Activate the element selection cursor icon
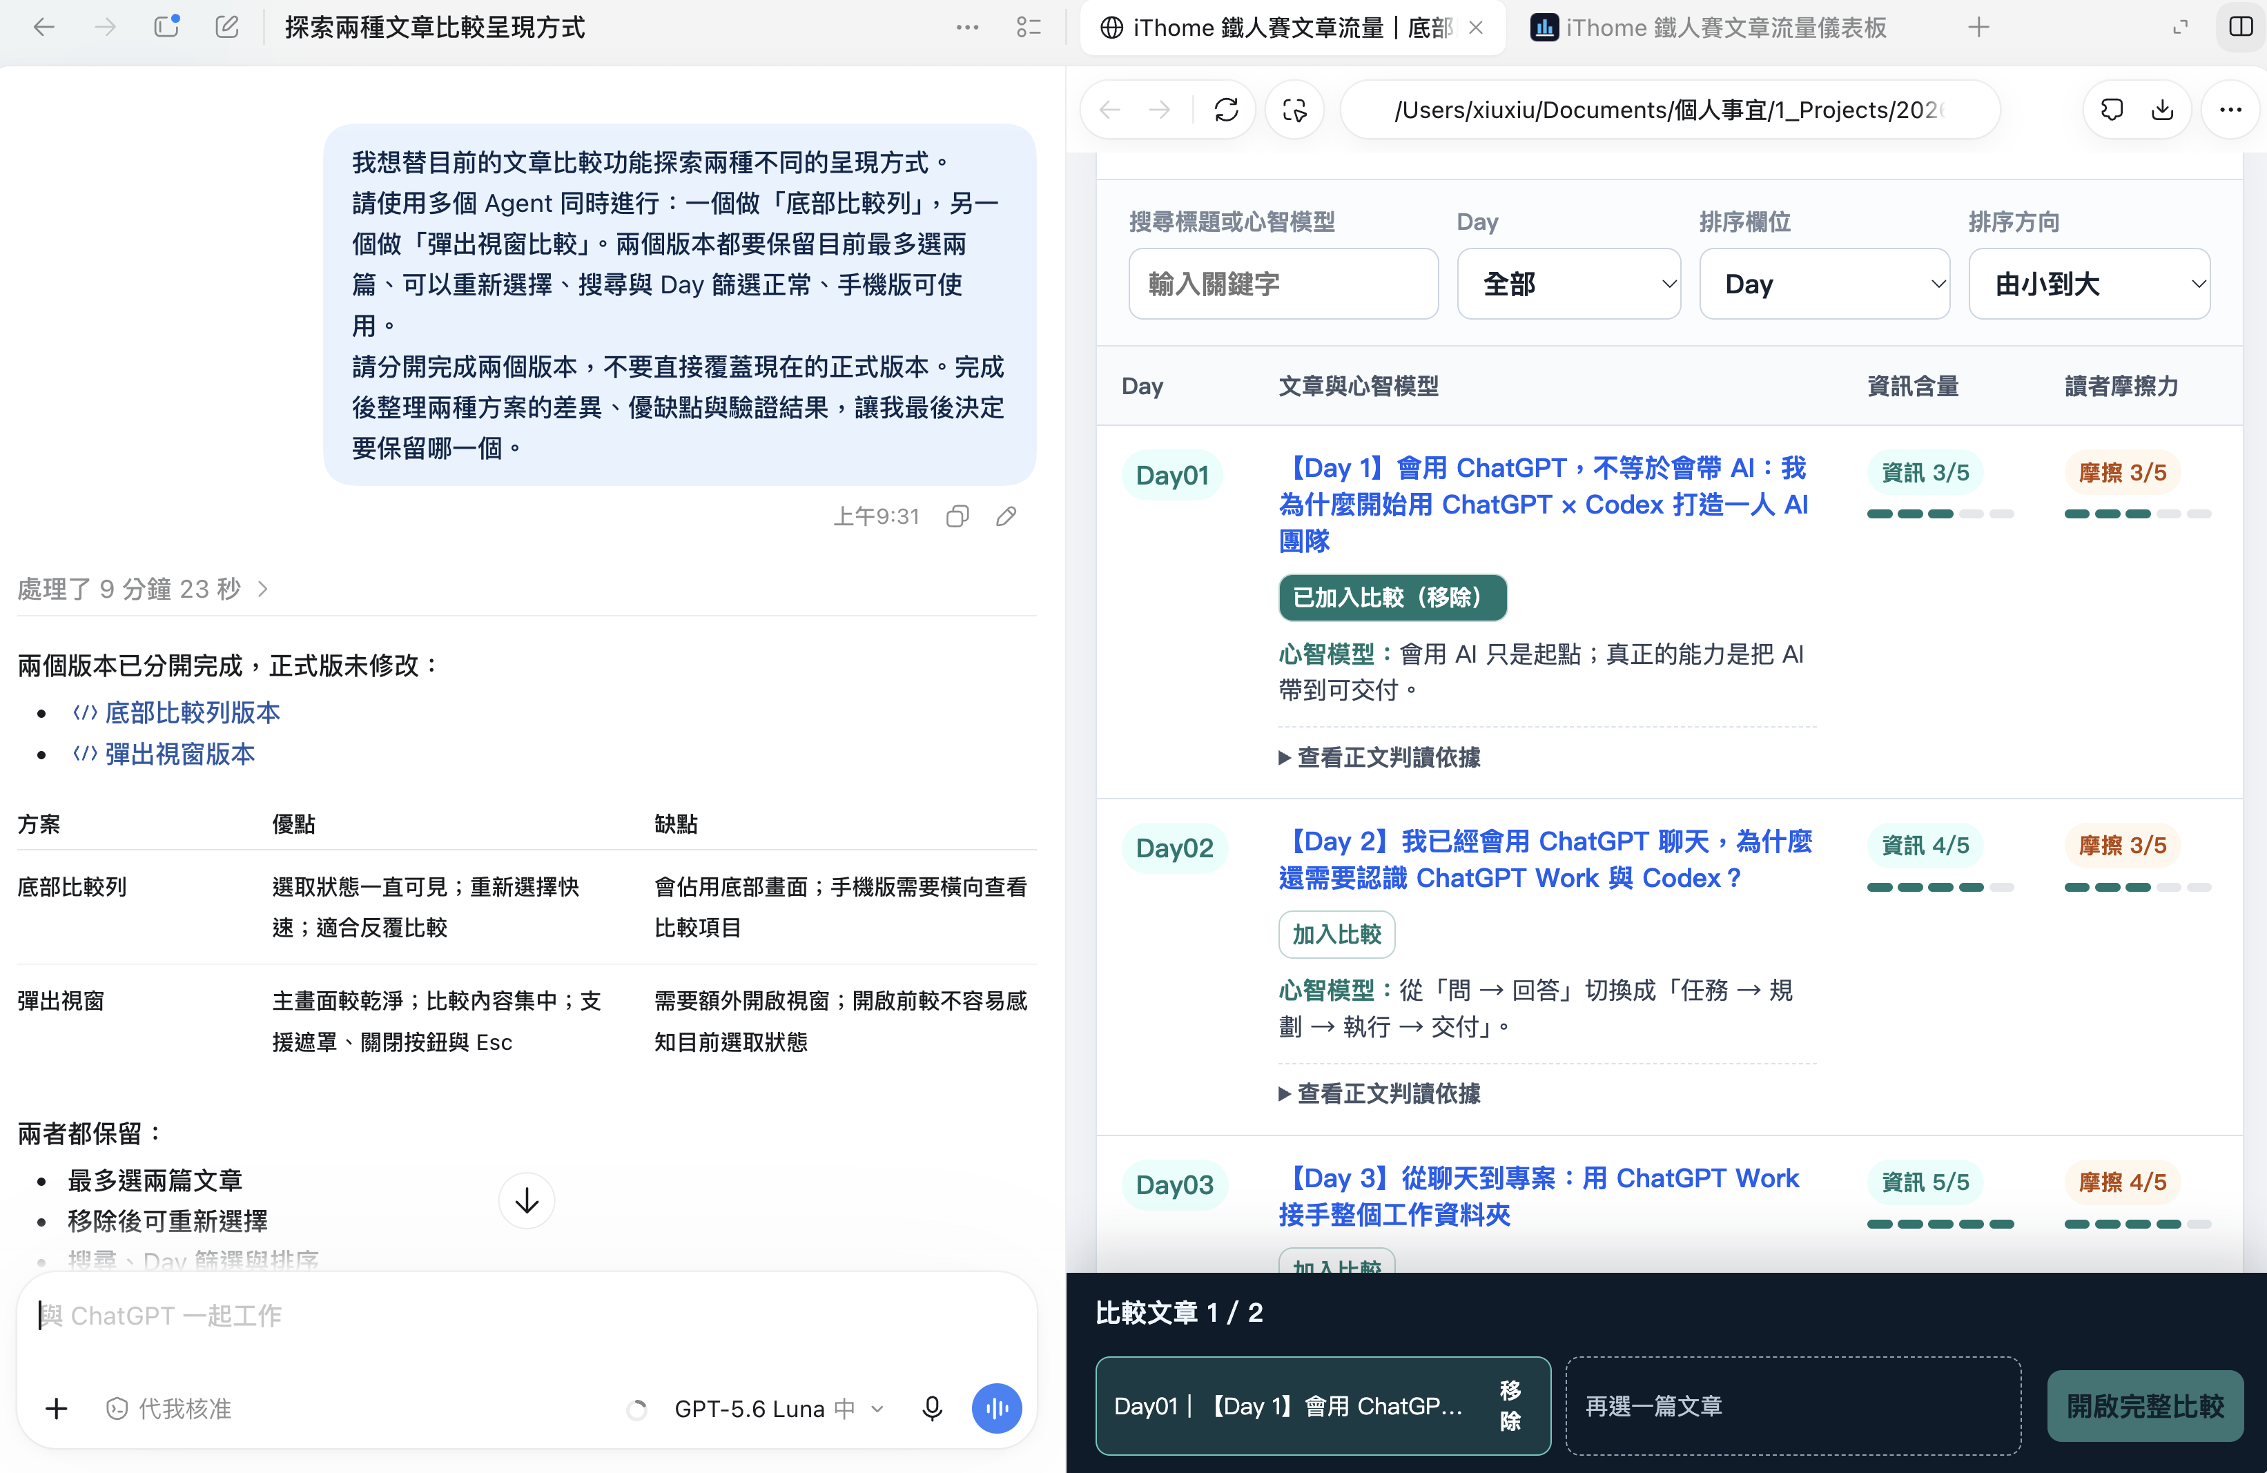This screenshot has width=2267, height=1473. click(1294, 110)
